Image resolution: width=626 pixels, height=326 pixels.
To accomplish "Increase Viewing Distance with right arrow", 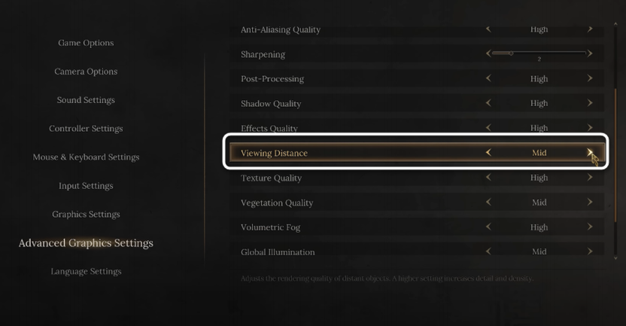I will 589,152.
